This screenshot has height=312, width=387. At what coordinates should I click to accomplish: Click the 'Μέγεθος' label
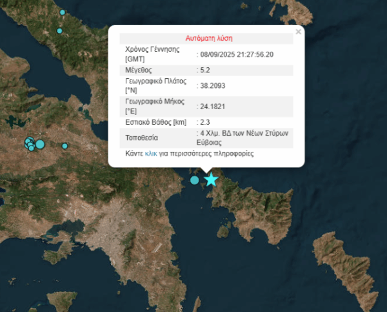click(139, 70)
